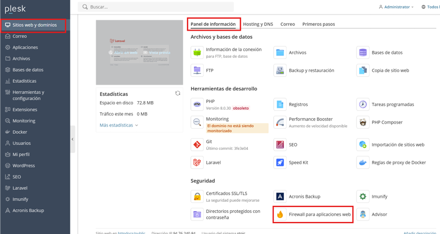The height and width of the screenshot is (234, 440).
Task: Click the Añadir descripción link
Action: click(x=420, y=233)
